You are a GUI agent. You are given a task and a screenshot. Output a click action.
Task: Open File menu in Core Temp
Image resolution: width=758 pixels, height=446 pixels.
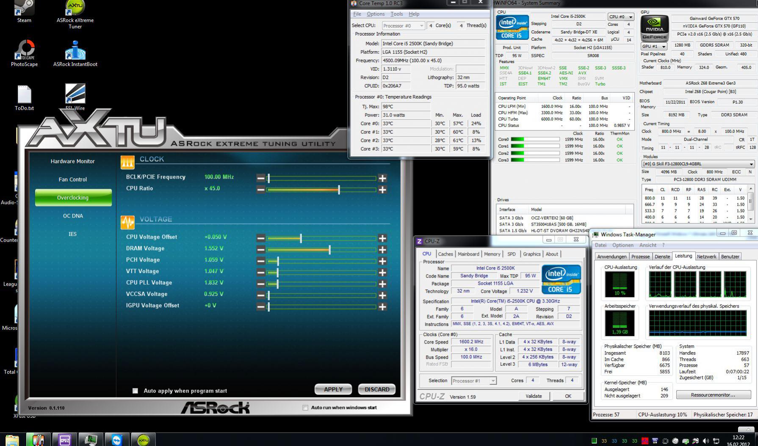click(x=357, y=14)
